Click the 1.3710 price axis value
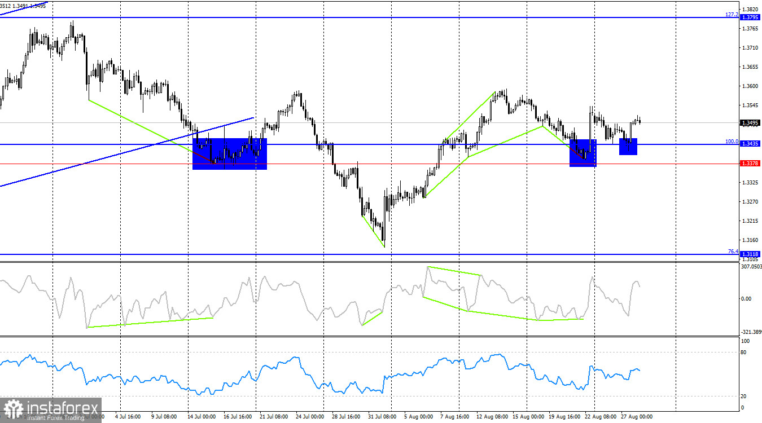 (x=751, y=48)
